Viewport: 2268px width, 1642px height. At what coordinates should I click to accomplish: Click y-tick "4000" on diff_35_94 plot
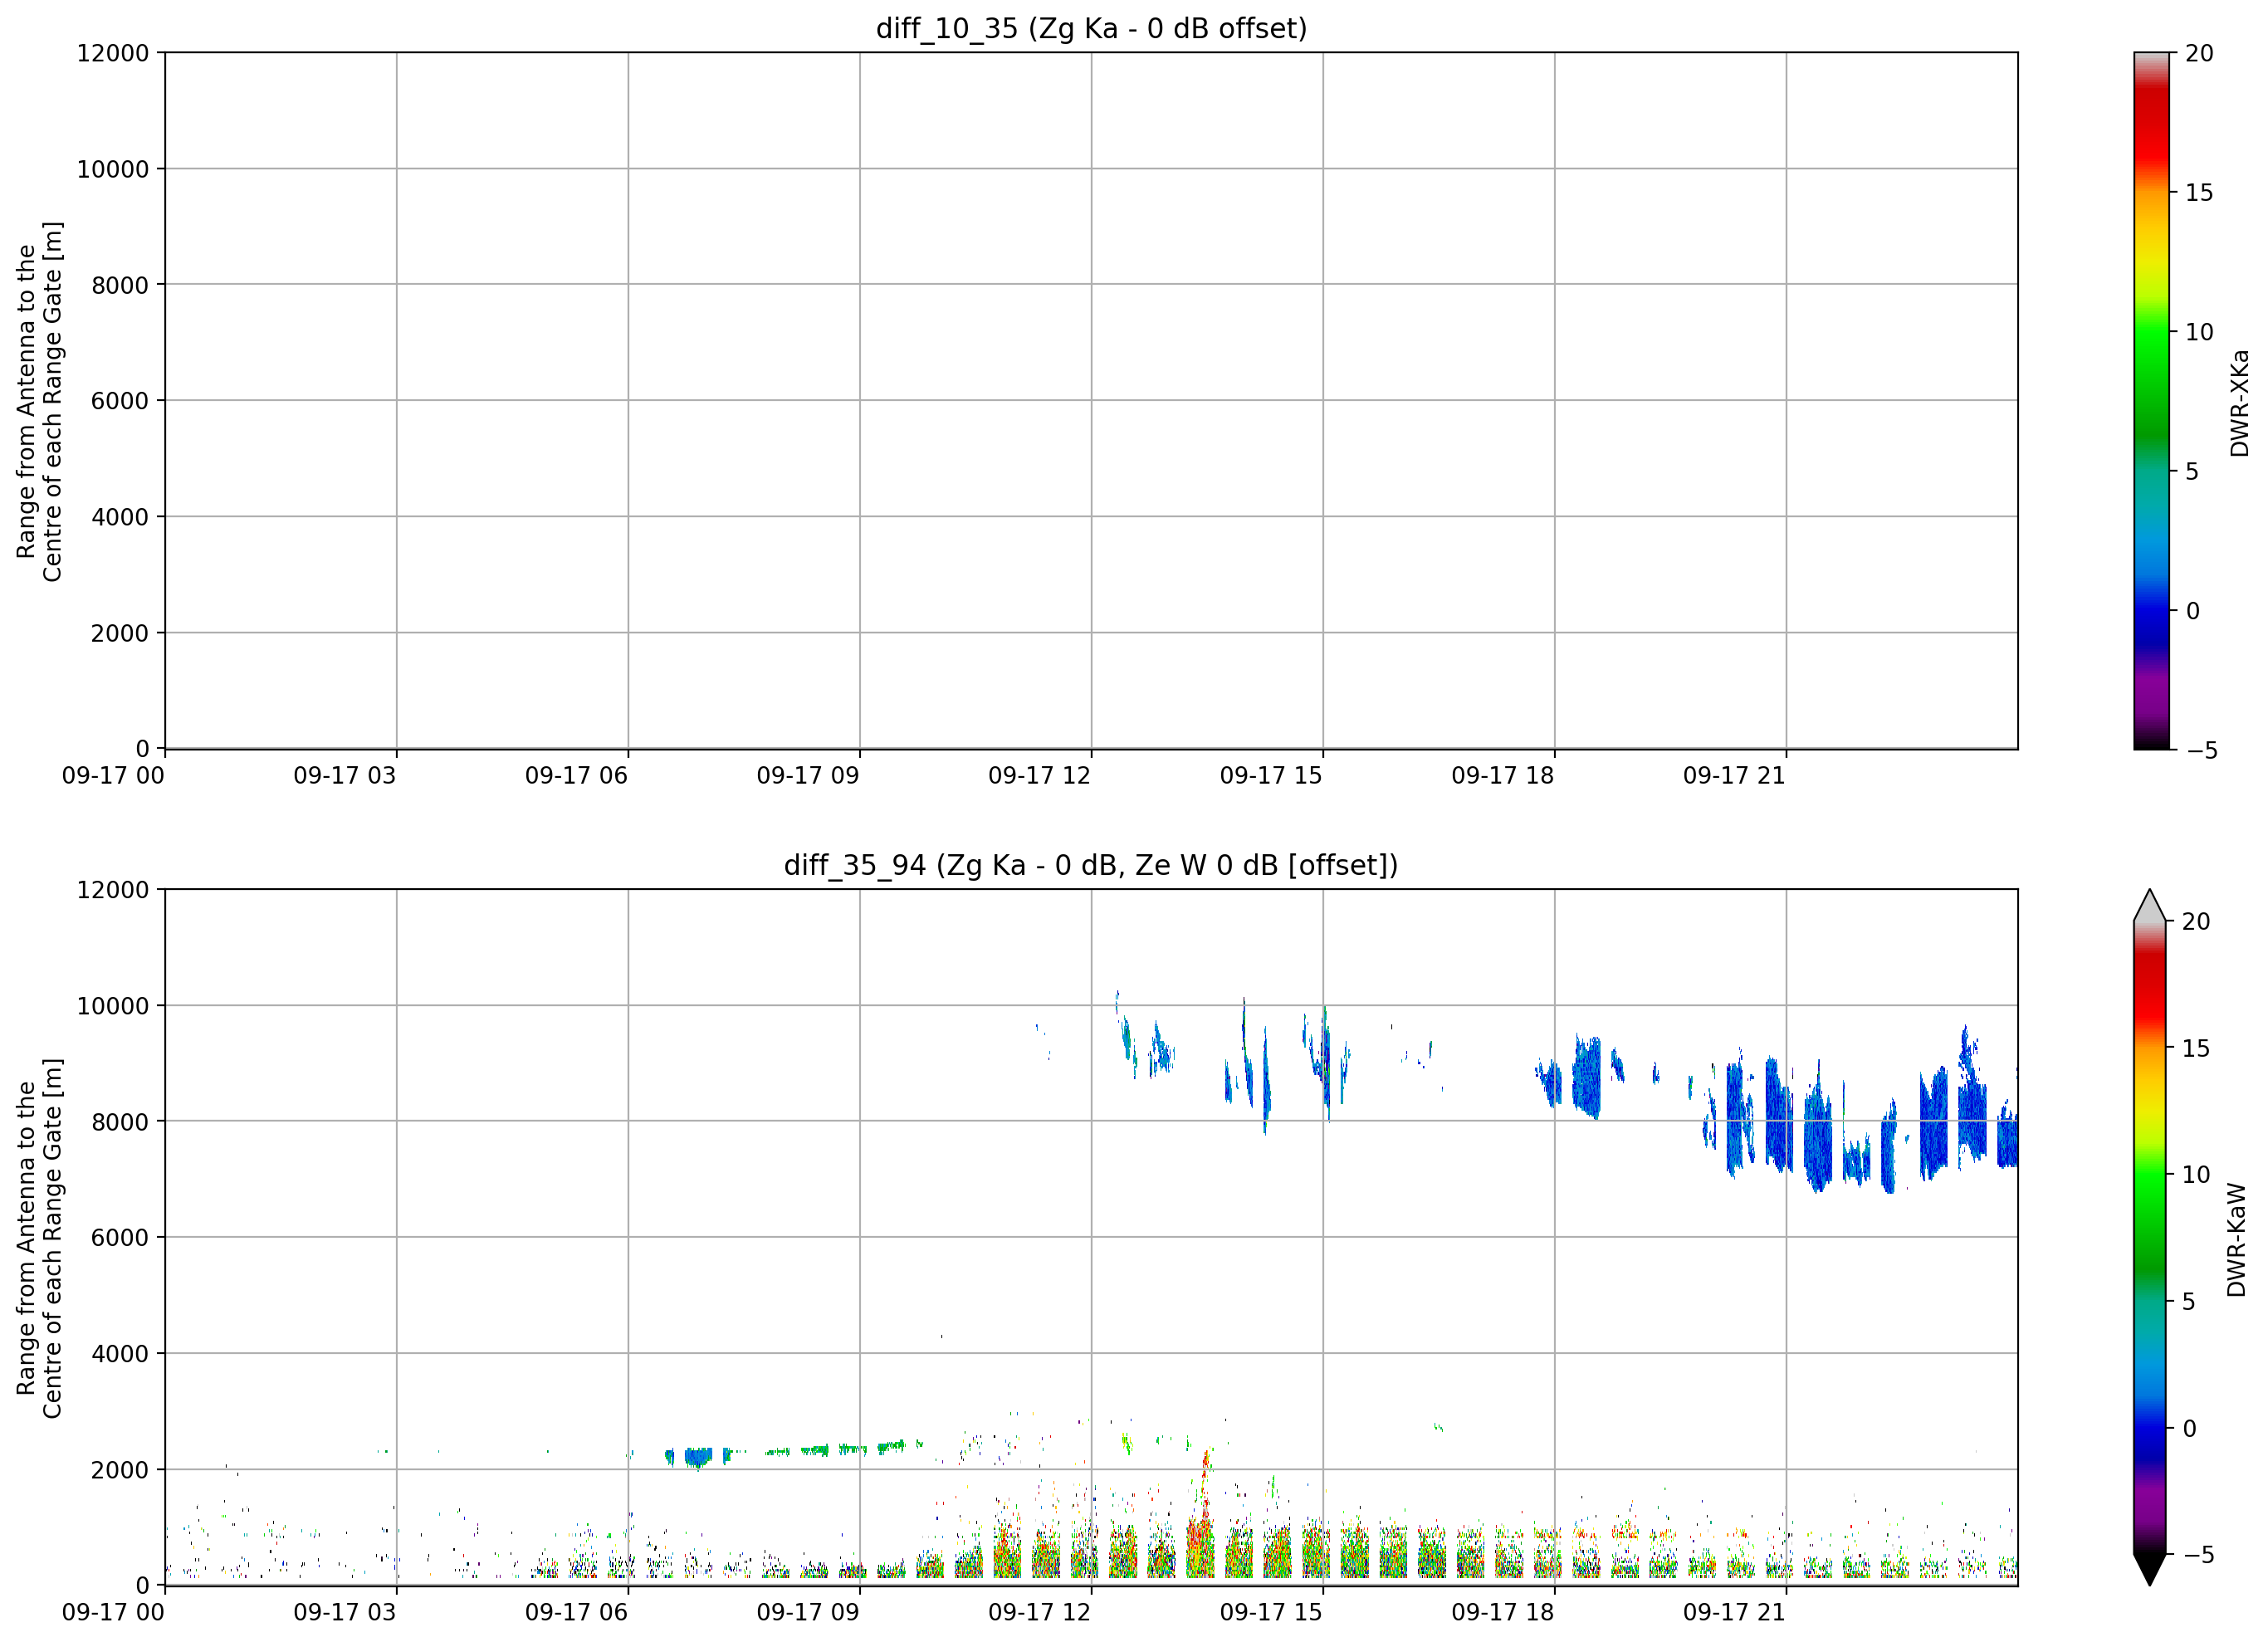coord(120,1354)
